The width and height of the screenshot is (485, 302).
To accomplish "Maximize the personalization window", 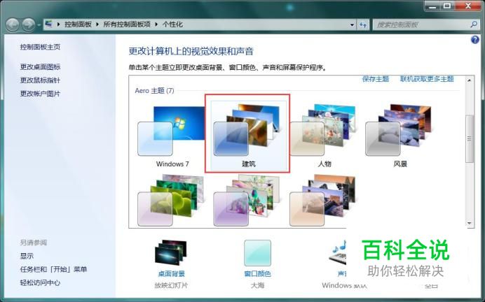I will coord(446,6).
